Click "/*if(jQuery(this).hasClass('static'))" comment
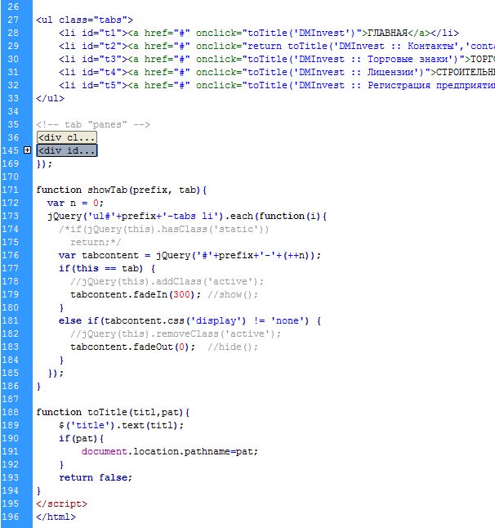The width and height of the screenshot is (495, 528). click(164, 230)
